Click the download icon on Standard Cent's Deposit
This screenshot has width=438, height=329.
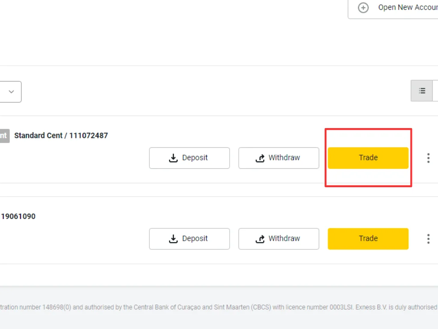pyautogui.click(x=173, y=158)
